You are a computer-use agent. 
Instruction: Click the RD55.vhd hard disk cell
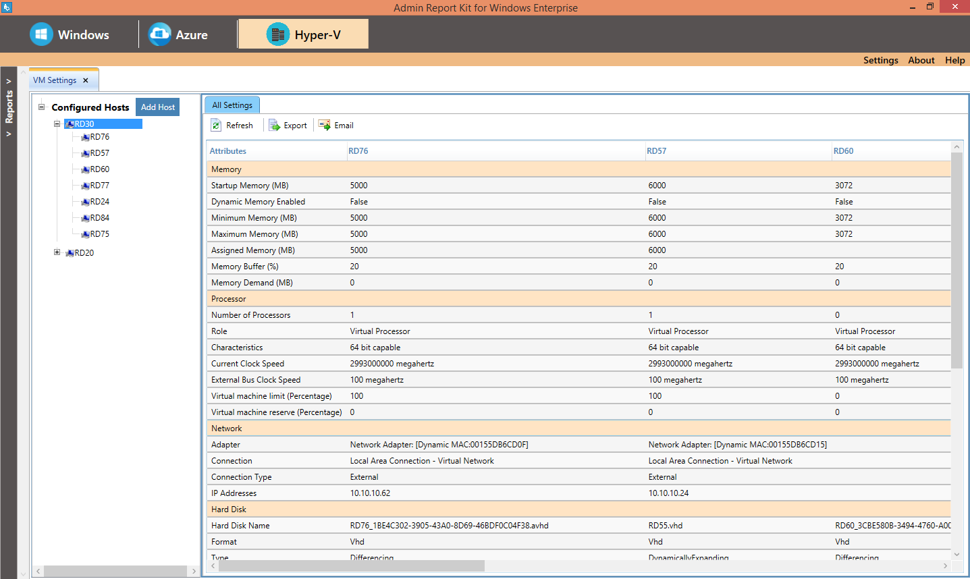[x=666, y=526]
